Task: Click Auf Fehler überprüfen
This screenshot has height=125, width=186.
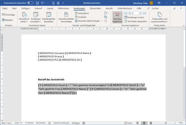Action: coord(136,22)
